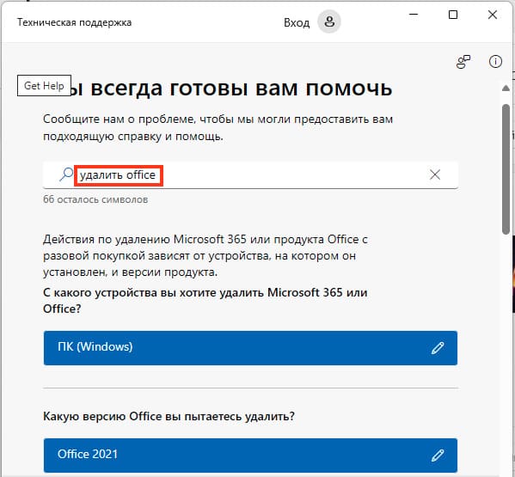The width and height of the screenshot is (515, 477).
Task: Click the magnifier search icon
Action: [66, 174]
